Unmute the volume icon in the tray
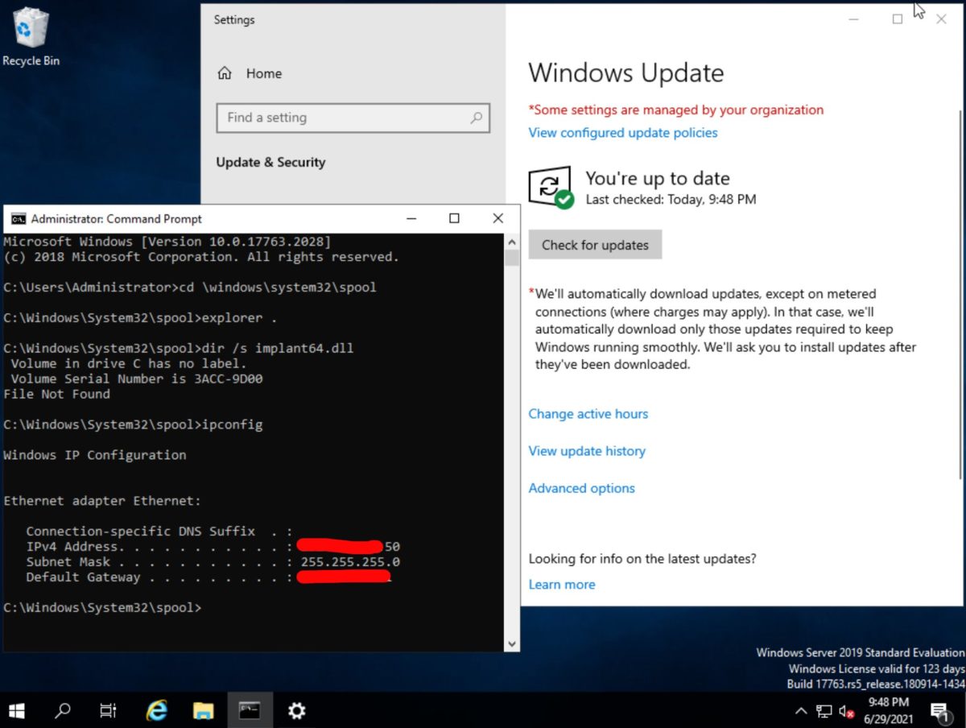Screen dimensions: 966x728 click(845, 711)
